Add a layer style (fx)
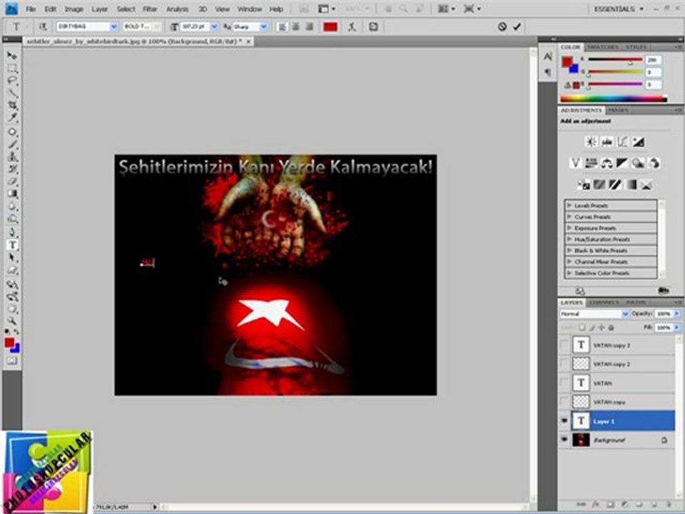 click(596, 505)
